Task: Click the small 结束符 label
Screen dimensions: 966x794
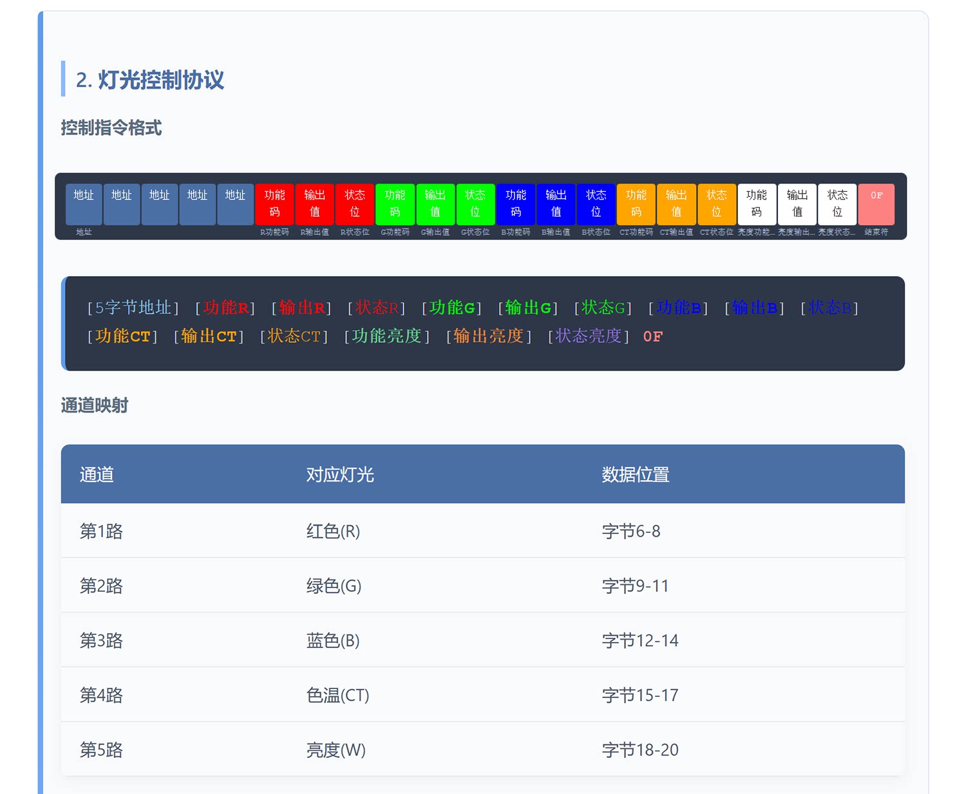Action: (876, 232)
